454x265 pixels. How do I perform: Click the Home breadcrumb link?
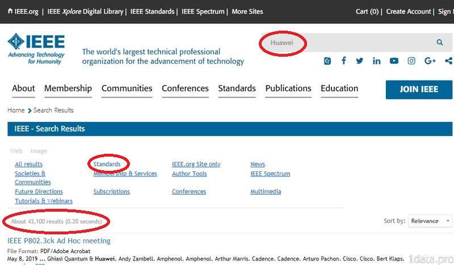(x=16, y=110)
